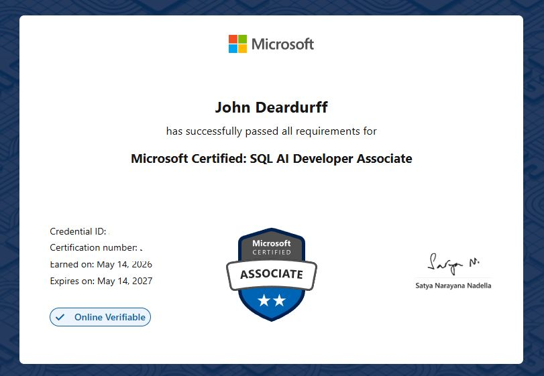The height and width of the screenshot is (376, 544).
Task: Click the Microsoft Certified Associate shield badge
Action: click(x=271, y=275)
